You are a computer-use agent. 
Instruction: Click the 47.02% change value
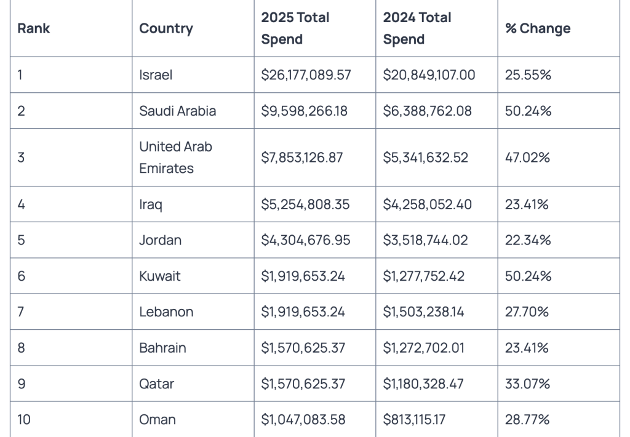(x=527, y=158)
